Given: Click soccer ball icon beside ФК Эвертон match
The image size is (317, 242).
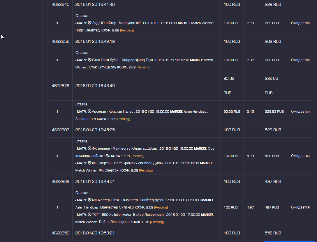Looking at the screenshot, I should point(89,163).
